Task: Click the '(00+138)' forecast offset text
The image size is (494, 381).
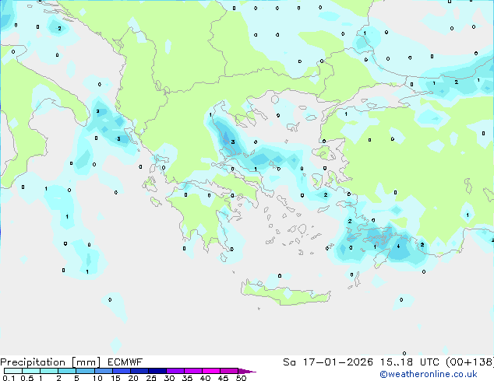Action: click(x=470, y=362)
